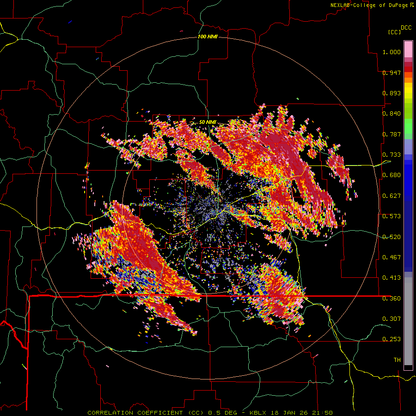Click the TH threshold label
The height and width of the screenshot is (416, 416).
(x=397, y=360)
